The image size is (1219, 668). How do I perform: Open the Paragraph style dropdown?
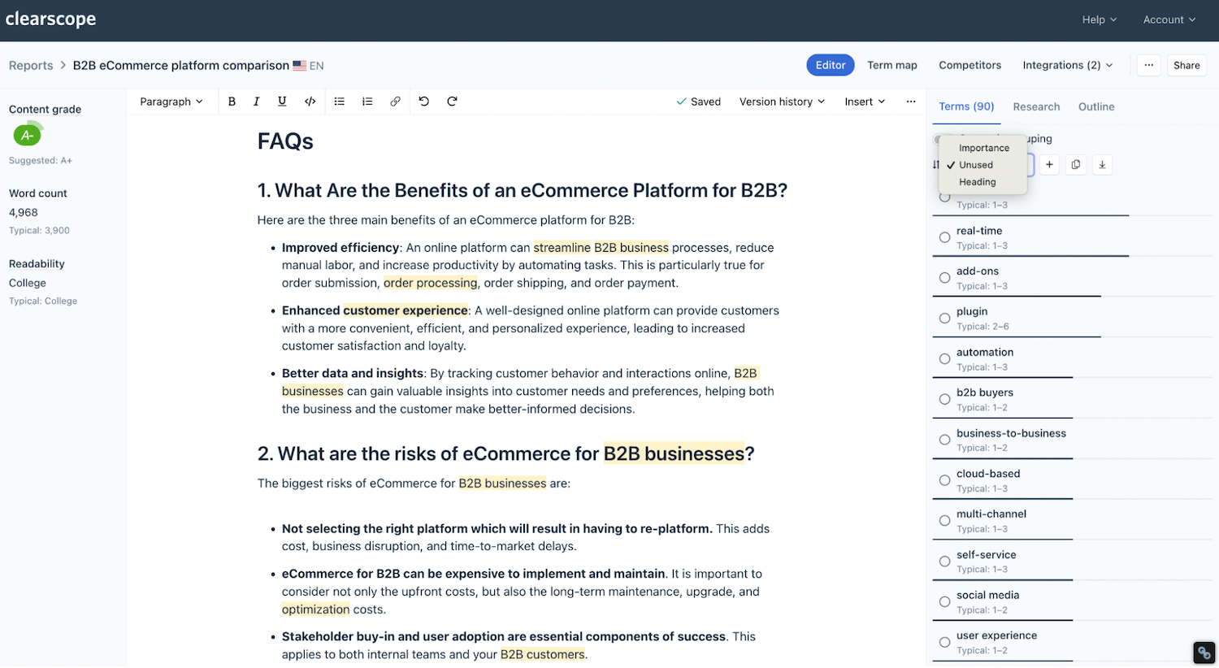click(171, 102)
